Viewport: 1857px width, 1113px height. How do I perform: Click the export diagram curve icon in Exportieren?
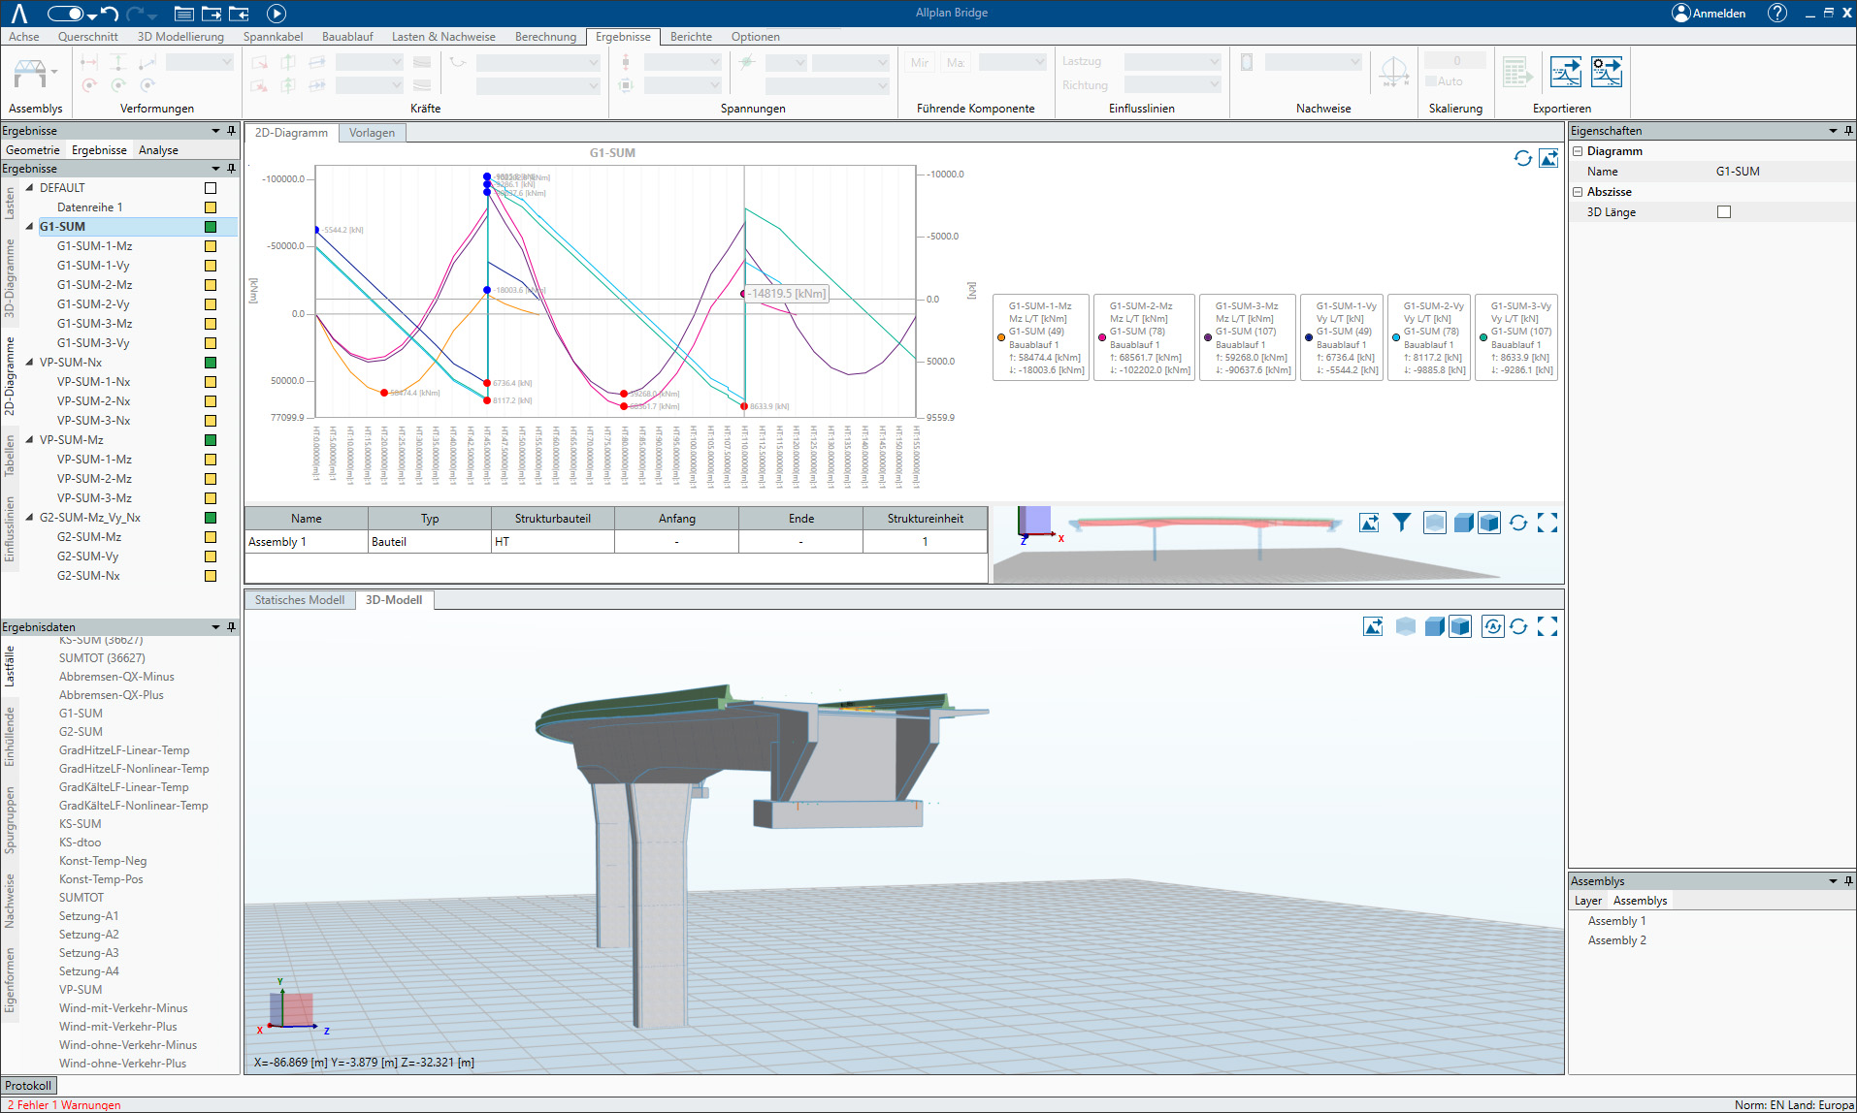1565,72
